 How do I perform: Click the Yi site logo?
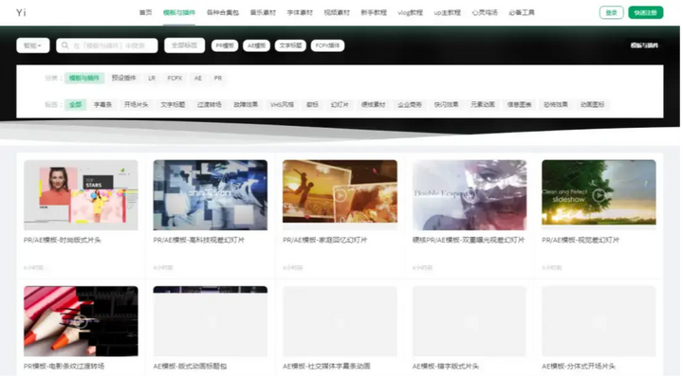pos(21,12)
